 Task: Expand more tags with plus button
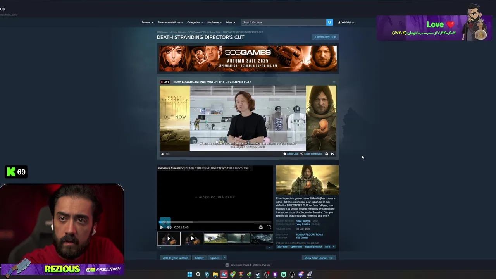tap(334, 246)
